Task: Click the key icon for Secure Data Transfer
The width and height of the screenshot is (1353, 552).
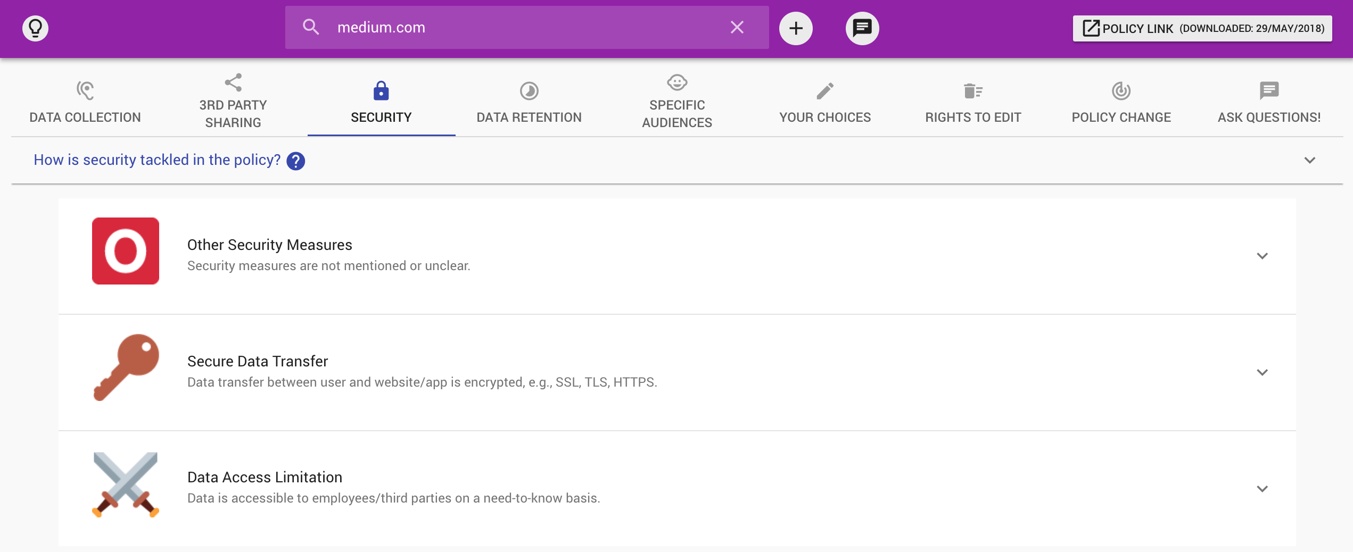Action: [x=126, y=367]
